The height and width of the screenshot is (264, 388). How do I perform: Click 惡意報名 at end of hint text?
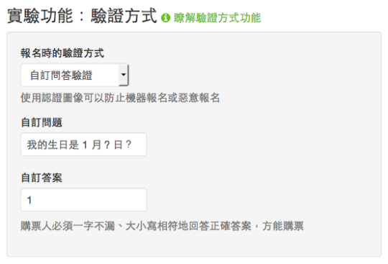pos(199,98)
